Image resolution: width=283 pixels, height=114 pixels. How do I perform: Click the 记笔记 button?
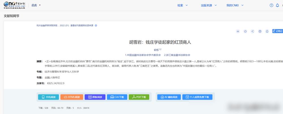(277, 31)
